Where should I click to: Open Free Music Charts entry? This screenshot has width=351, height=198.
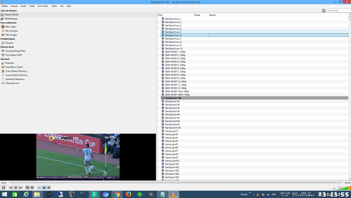click(x=14, y=67)
